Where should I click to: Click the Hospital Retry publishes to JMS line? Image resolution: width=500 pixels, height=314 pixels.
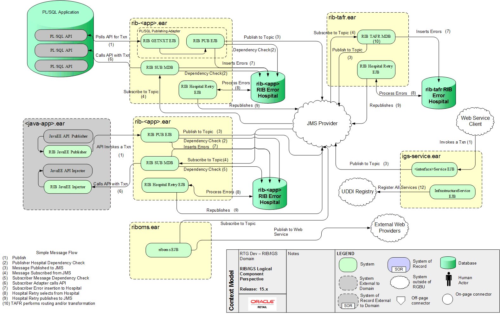point(37,298)
